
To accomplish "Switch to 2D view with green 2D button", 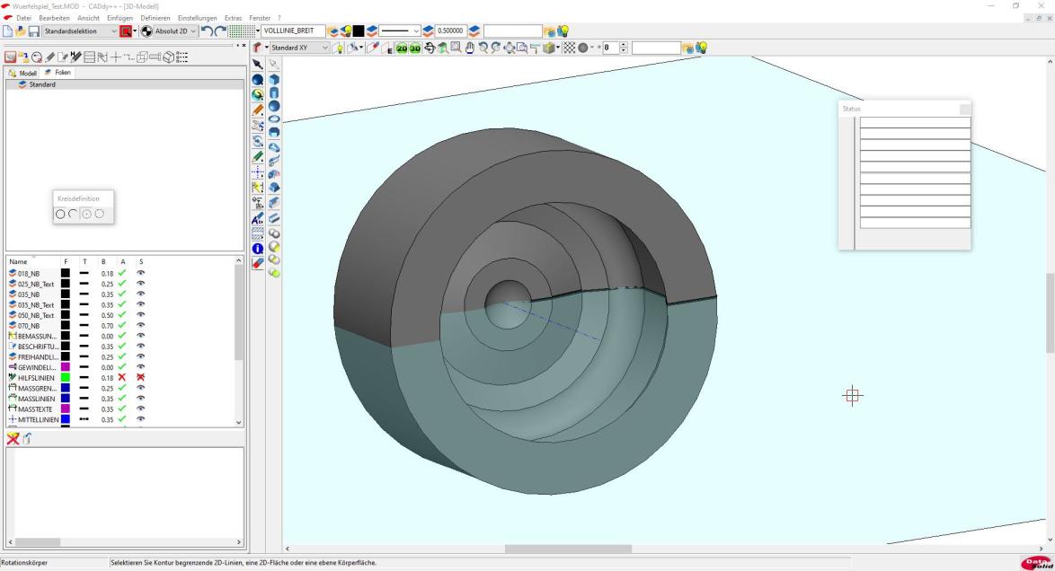I will (x=402, y=48).
